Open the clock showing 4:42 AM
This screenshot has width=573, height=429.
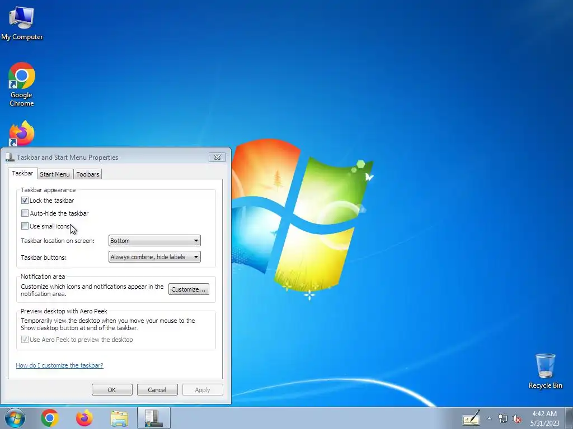[x=544, y=418]
